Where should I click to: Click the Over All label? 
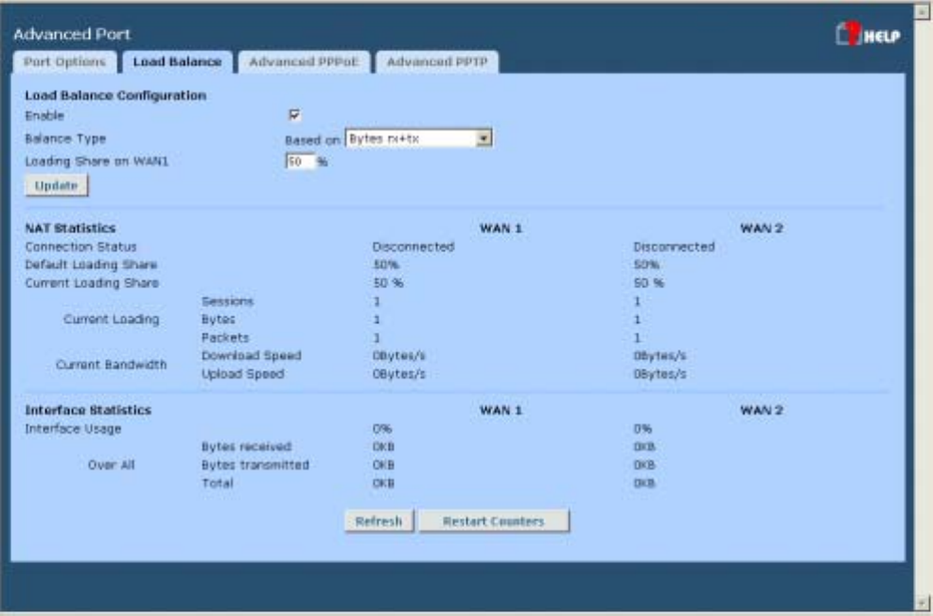tap(112, 465)
